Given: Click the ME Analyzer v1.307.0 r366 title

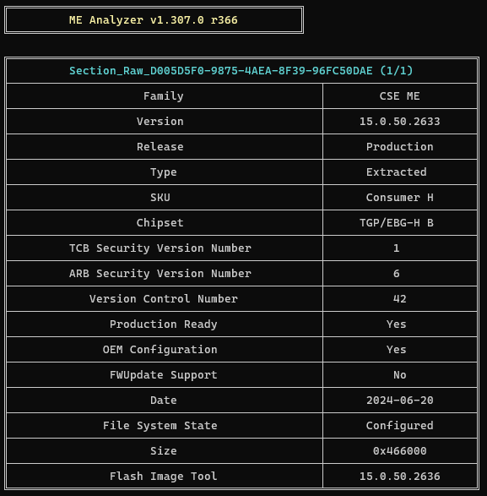Looking at the screenshot, I should tap(154, 20).
